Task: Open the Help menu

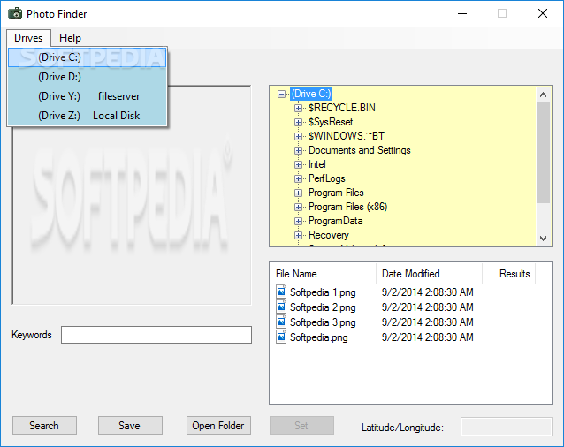Action: click(70, 38)
